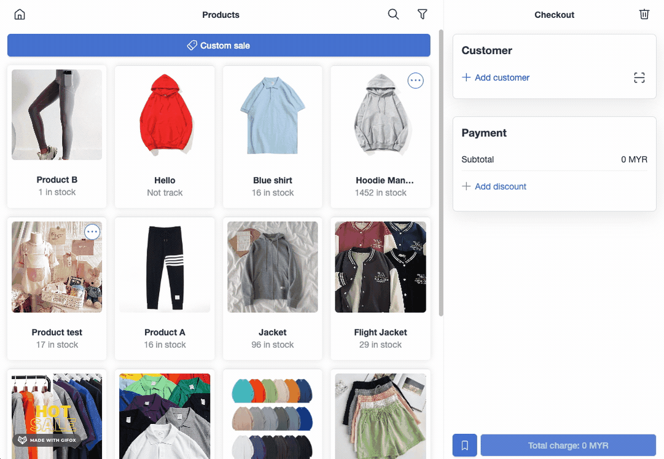Go to the home screen icon
This screenshot has height=459, width=664.
pos(20,14)
